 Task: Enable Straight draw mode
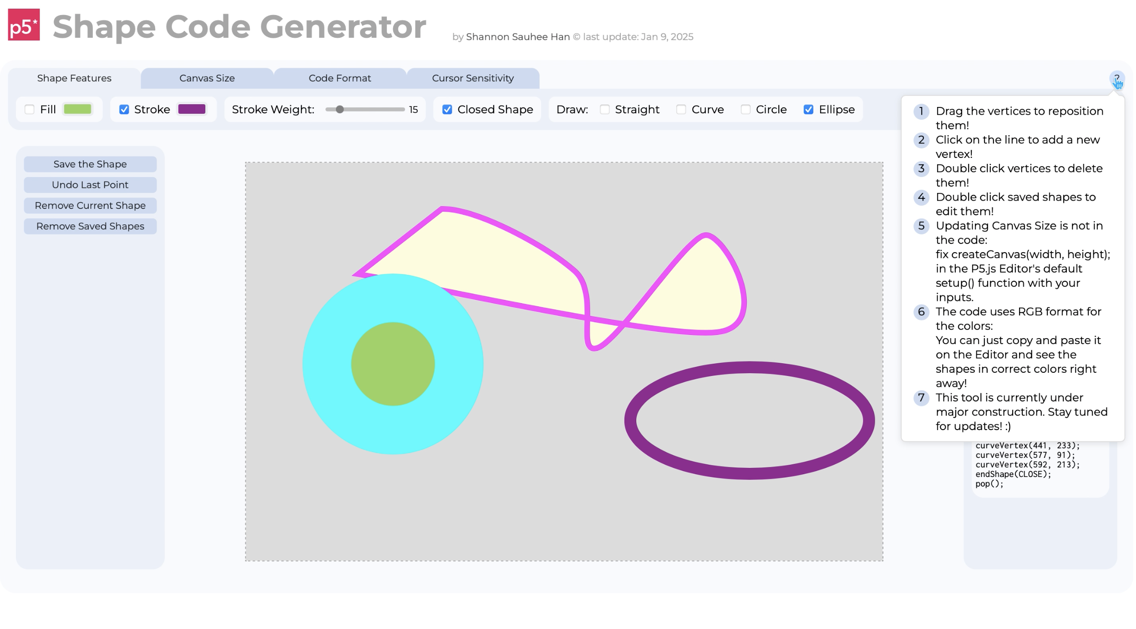(604, 110)
